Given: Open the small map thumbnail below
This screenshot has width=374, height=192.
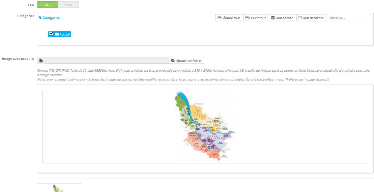Looking at the screenshot, I should (59, 188).
